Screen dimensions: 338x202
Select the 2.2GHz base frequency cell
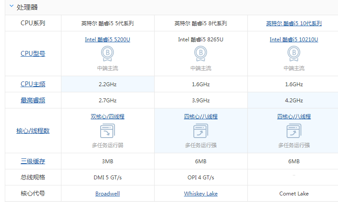point(107,84)
